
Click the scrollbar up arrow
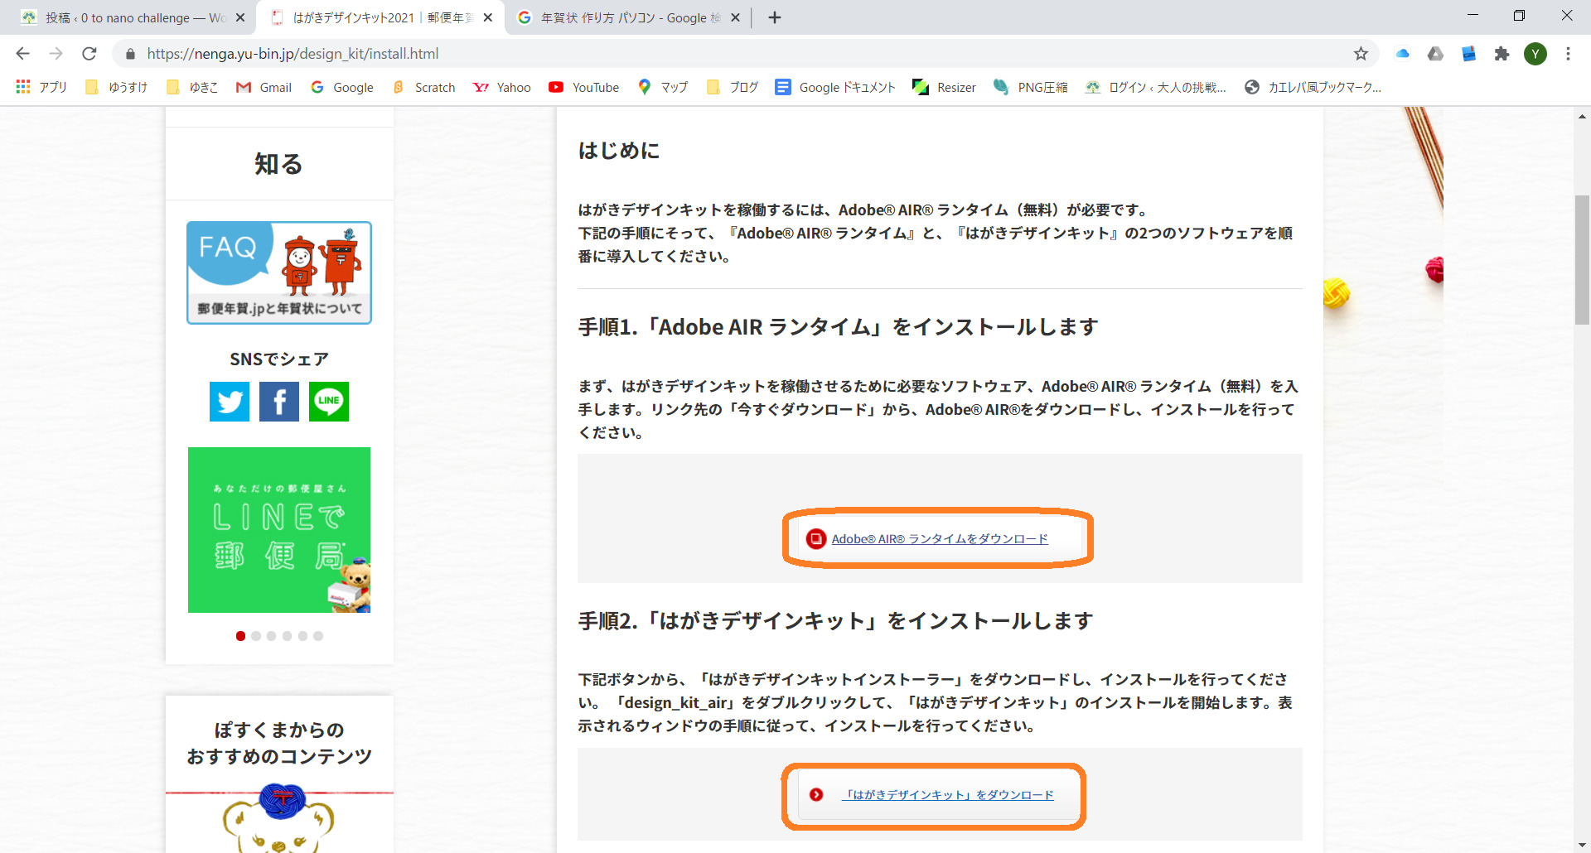pyautogui.click(x=1582, y=116)
